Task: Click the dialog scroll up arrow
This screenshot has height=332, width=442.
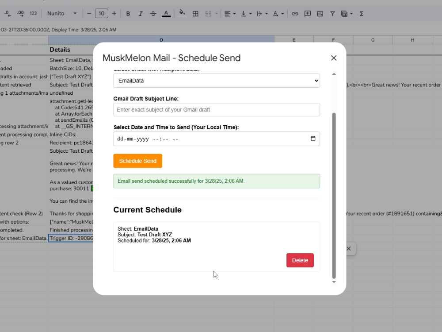Action: (x=334, y=74)
